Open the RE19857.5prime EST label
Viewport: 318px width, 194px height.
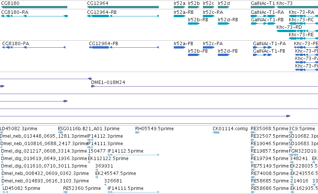[269, 151]
